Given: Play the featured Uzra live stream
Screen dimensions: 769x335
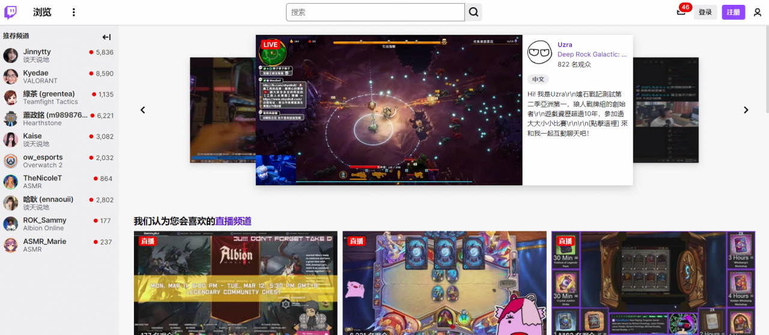Looking at the screenshot, I should click(389, 110).
